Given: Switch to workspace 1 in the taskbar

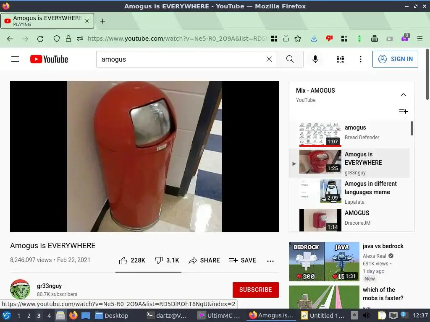Looking at the screenshot, I should (18, 316).
